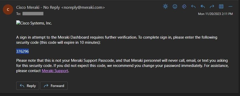The image size is (240, 96).
Task: Click the broken Cisco Systems, Inc. image
Action: [x=34, y=23]
